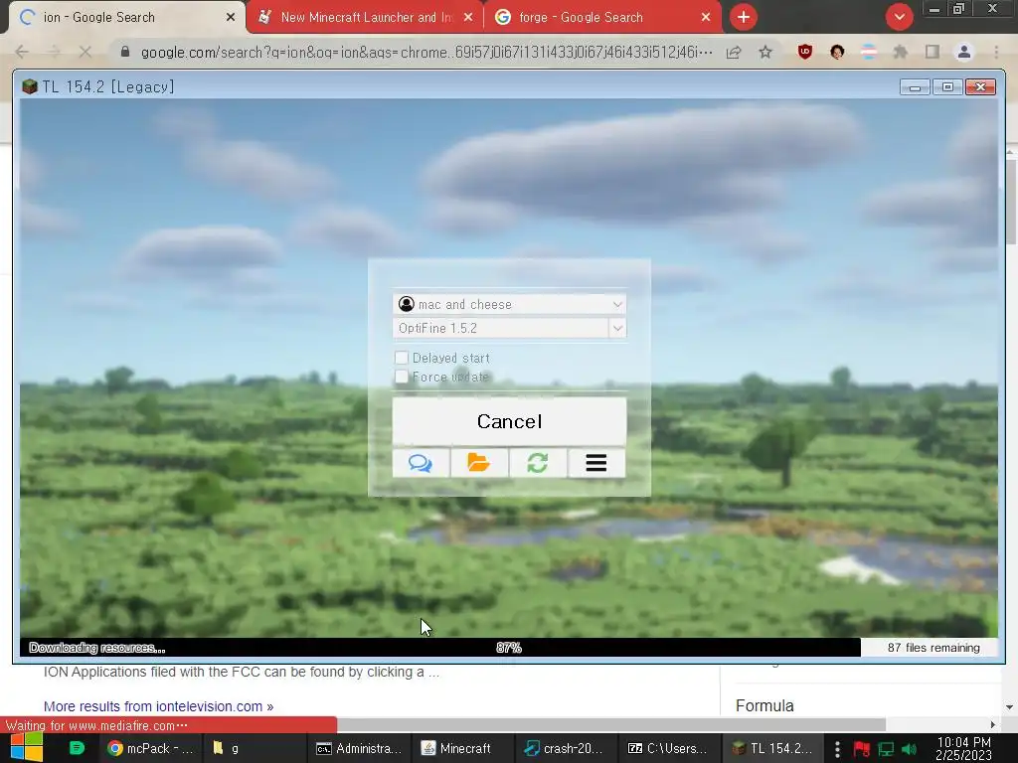
Task: Click the horizontal scrollbar at page bottom
Action: (x=610, y=724)
